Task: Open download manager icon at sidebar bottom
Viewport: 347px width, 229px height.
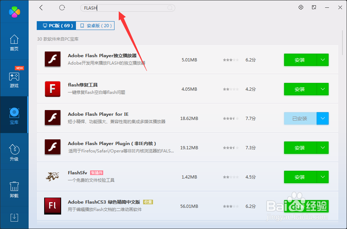Action: (14, 217)
